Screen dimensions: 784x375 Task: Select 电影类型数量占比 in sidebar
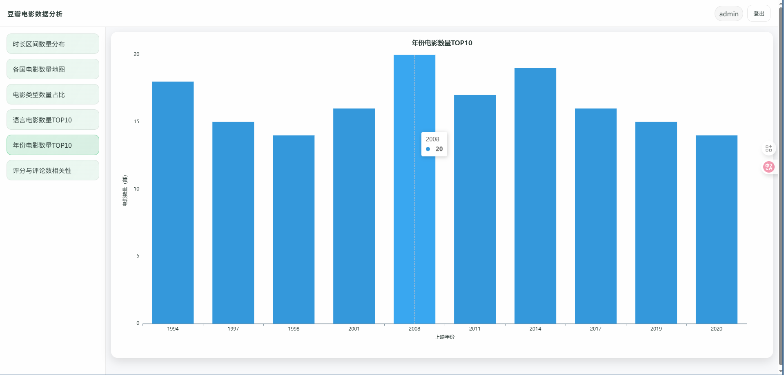coord(53,95)
